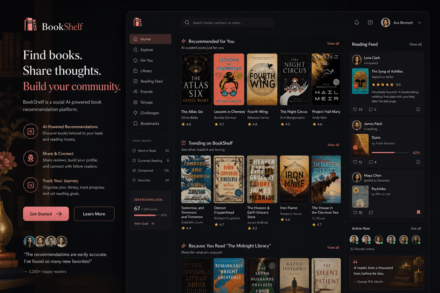Open comments on Lena Clark's review
Image resolution: width=440 pixels, height=293 pixels.
[371, 110]
